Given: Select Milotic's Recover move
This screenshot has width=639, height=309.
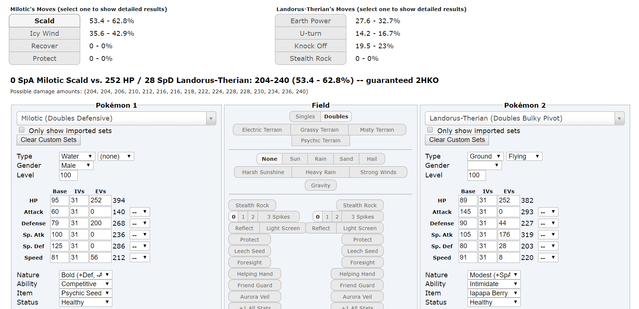Looking at the screenshot, I should [x=44, y=46].
